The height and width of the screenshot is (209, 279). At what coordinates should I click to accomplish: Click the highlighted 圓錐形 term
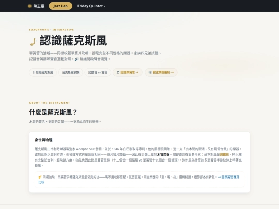224,154
